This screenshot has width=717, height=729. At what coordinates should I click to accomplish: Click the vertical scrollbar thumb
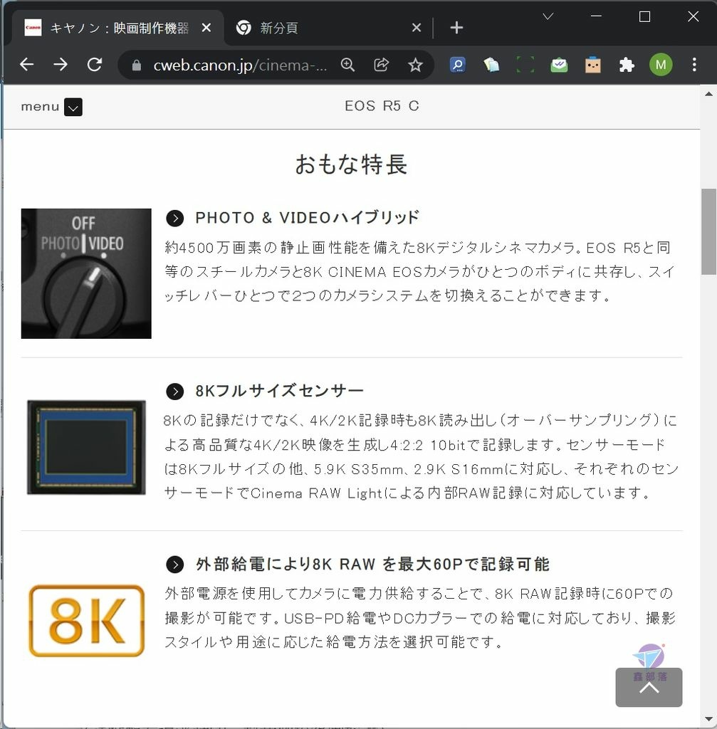coord(708,231)
